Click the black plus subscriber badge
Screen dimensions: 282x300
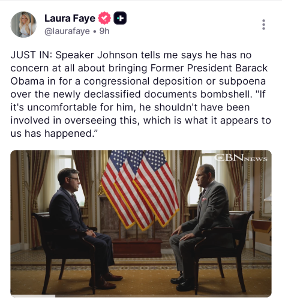coord(120,18)
